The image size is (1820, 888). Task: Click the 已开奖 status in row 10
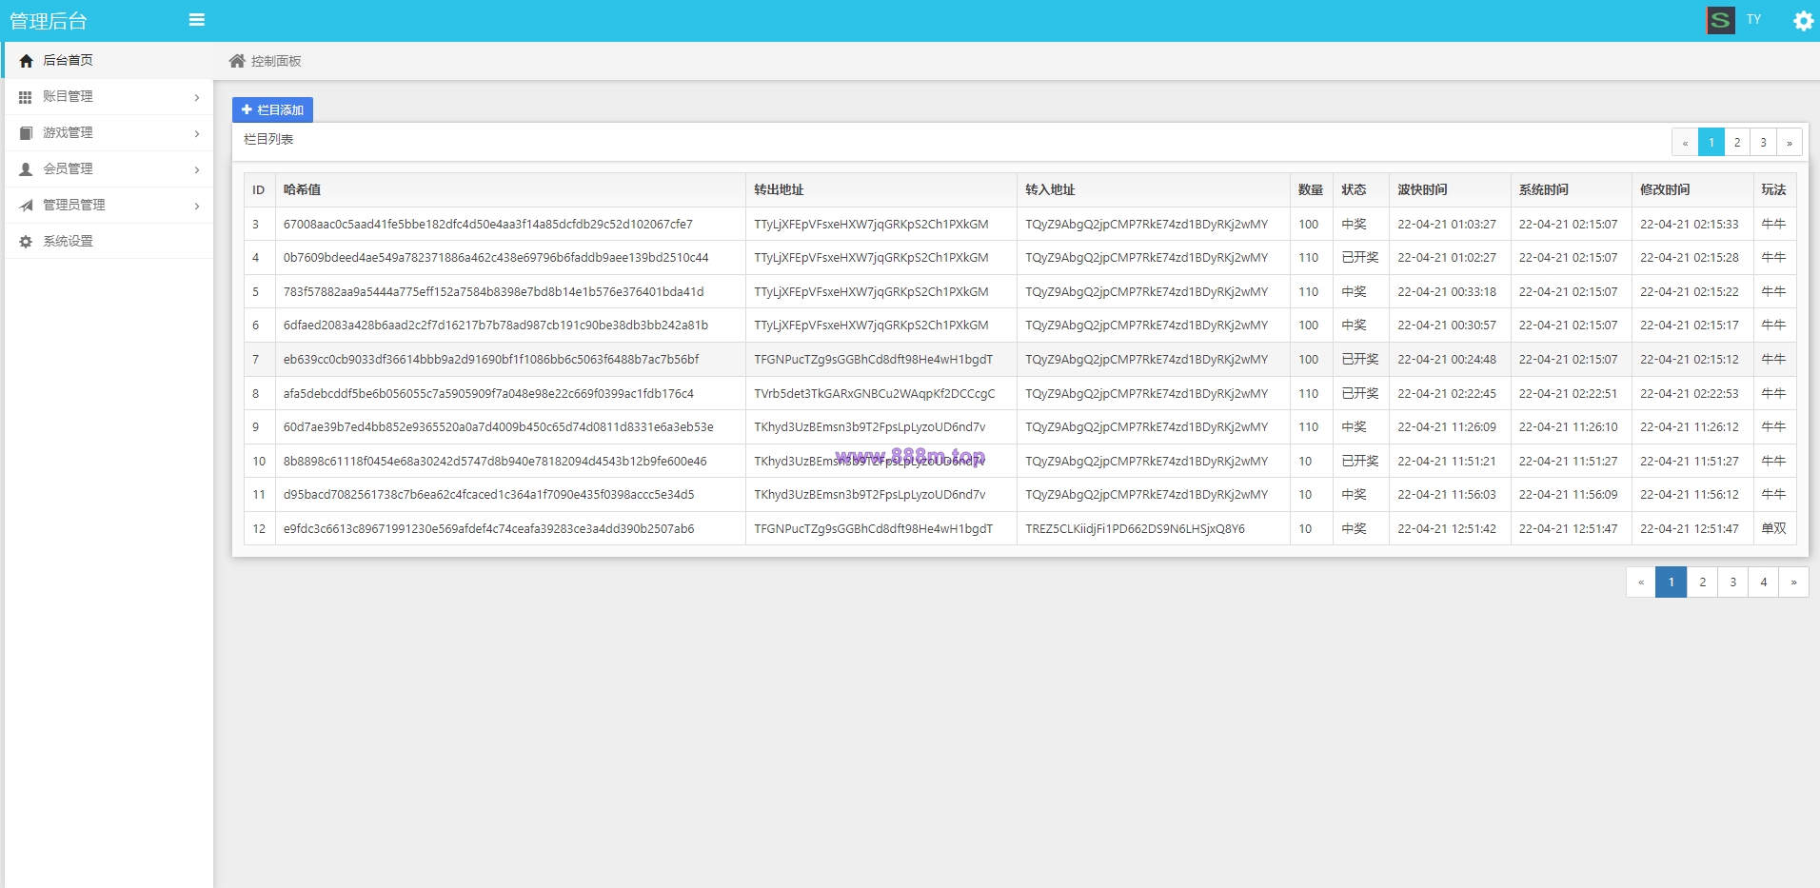(x=1360, y=462)
